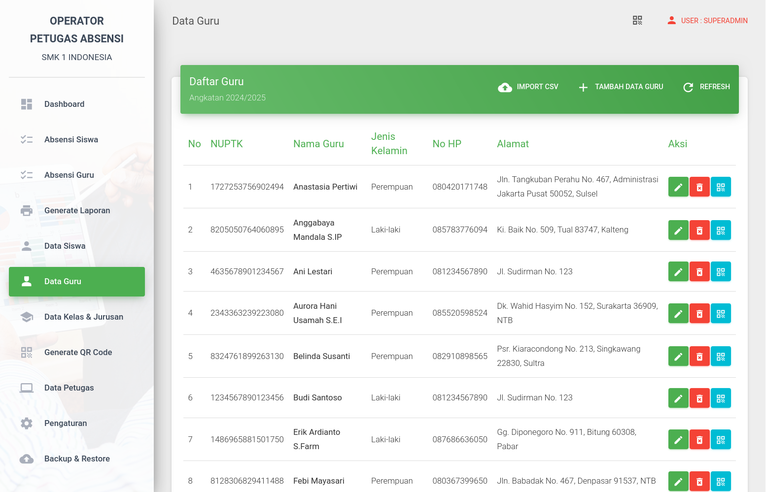The width and height of the screenshot is (766, 492).
Task: Click the NUPTK column header
Action: [227, 144]
